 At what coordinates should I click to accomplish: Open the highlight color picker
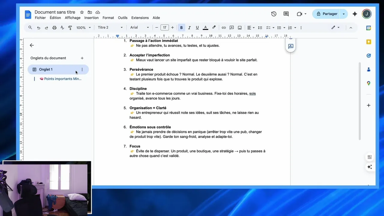(x=214, y=28)
